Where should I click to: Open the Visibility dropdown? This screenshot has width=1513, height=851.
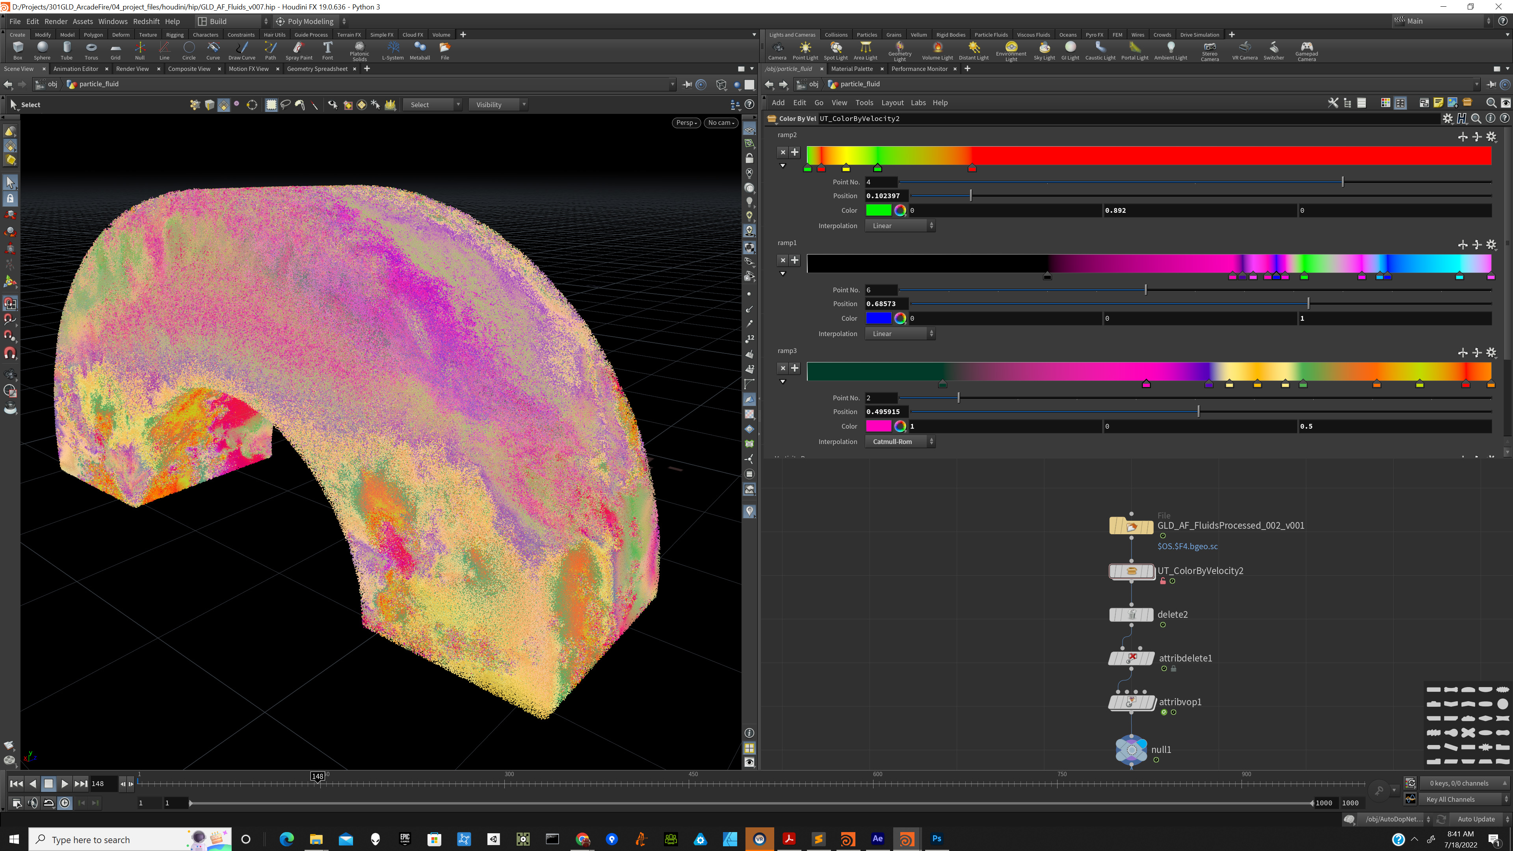(498, 104)
